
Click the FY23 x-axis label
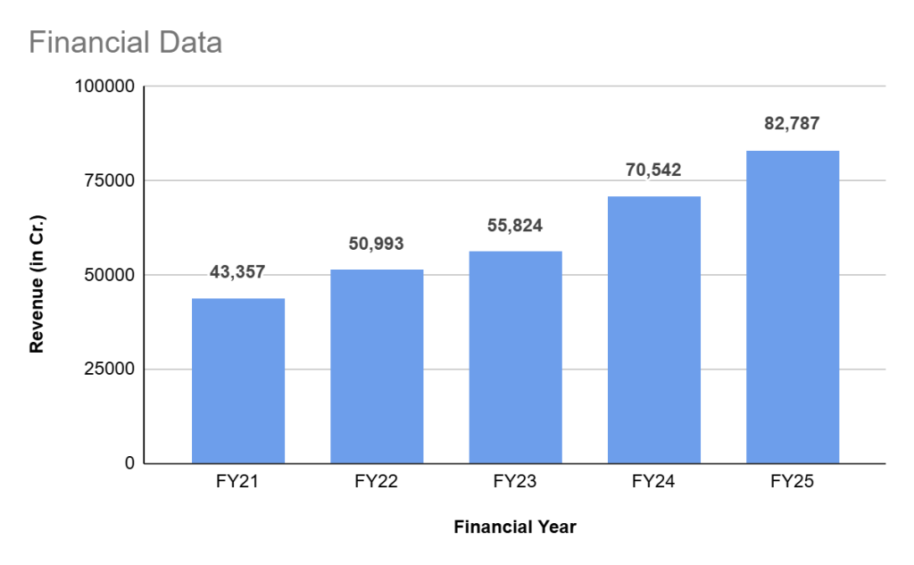click(x=515, y=482)
